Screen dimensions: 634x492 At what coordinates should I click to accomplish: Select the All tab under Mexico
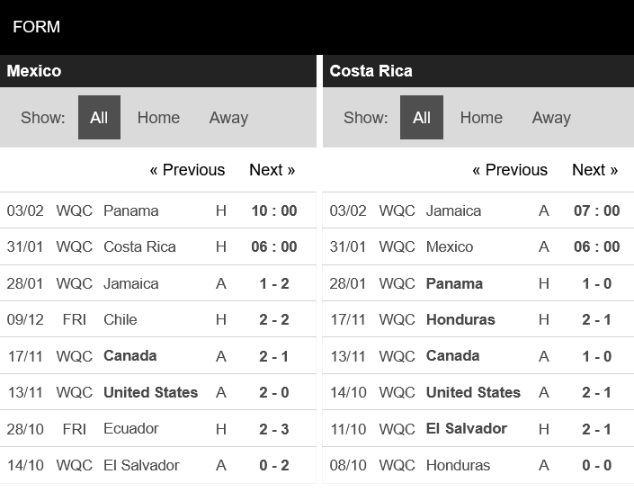(99, 118)
